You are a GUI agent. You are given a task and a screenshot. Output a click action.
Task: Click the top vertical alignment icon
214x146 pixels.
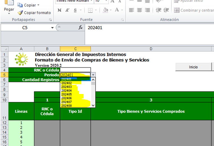(132, 1)
